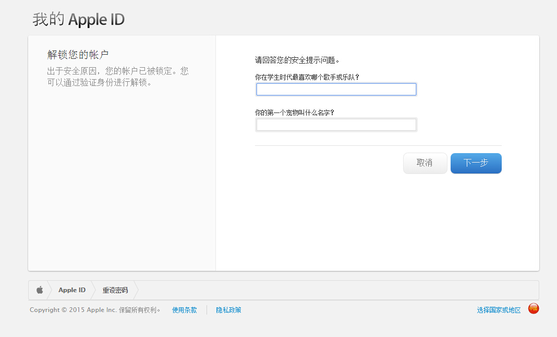The width and height of the screenshot is (557, 337).
Task: Click the blue 下一步 next button
Action: pyautogui.click(x=476, y=163)
